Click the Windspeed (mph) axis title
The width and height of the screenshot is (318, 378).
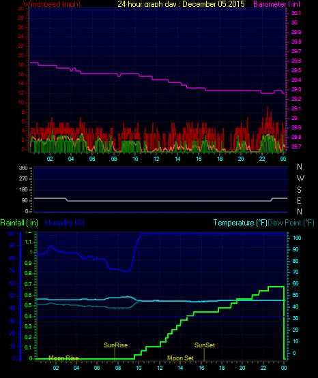(52, 3)
